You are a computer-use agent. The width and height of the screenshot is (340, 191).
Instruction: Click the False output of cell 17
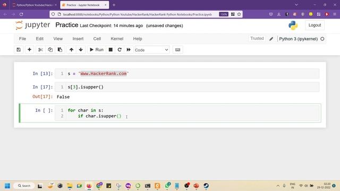(x=63, y=97)
